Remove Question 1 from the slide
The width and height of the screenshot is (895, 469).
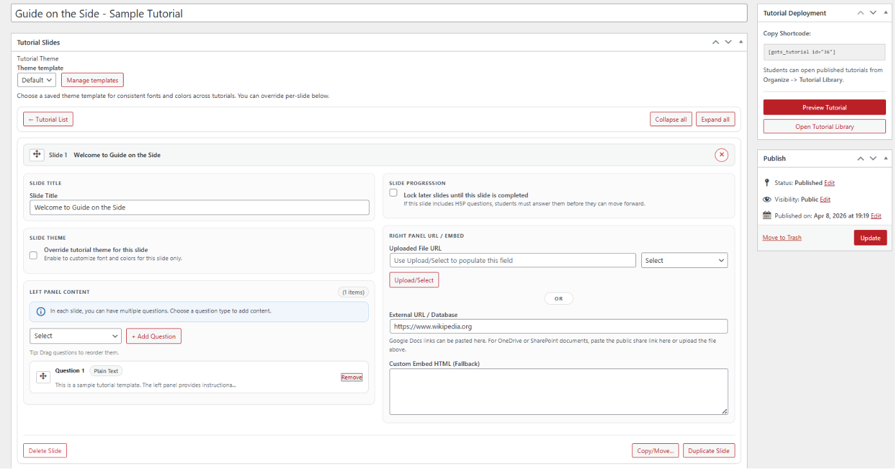click(x=352, y=377)
